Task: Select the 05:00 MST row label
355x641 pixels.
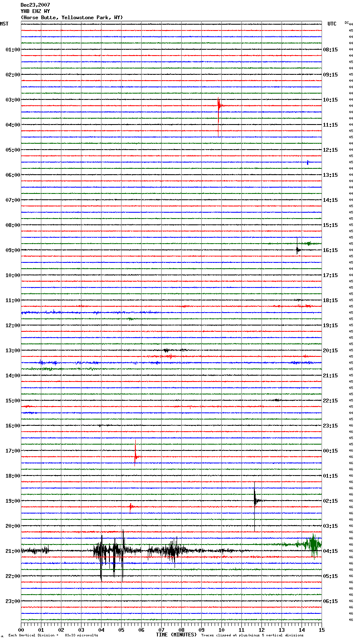Action: [x=13, y=150]
